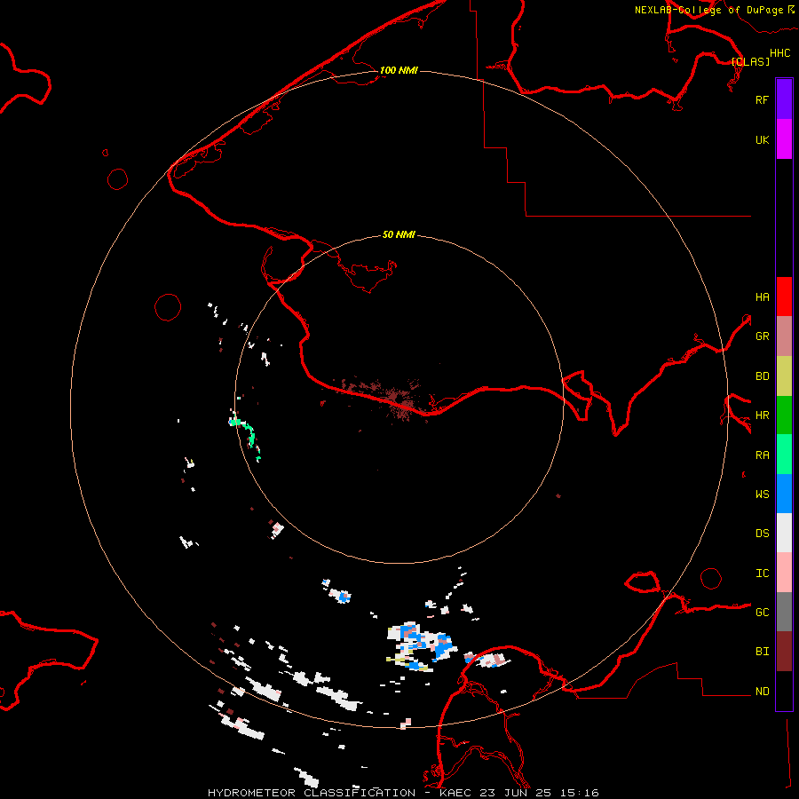Click the 100 NMI range ring label

pyautogui.click(x=399, y=70)
